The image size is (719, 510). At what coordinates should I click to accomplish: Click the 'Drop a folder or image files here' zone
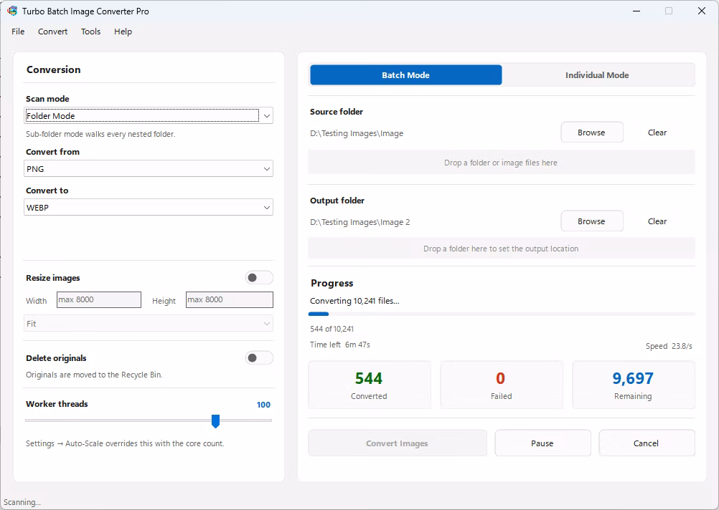point(501,163)
